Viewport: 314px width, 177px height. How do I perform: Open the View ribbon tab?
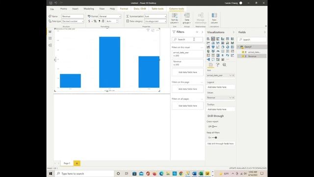click(x=102, y=9)
